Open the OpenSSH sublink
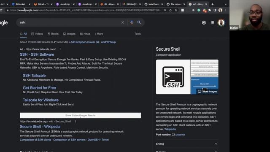270x152 pixels. pyautogui.click(x=94, y=140)
